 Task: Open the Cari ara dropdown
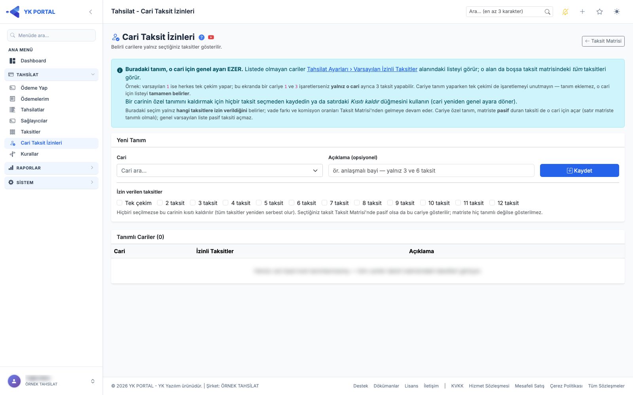coord(220,171)
